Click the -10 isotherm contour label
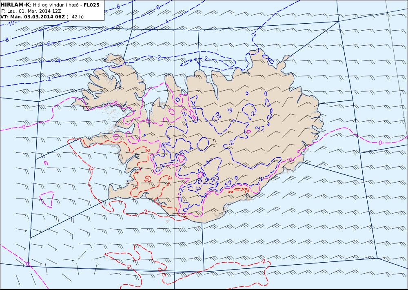The width and height of the screenshot is (408, 290). click(11, 23)
